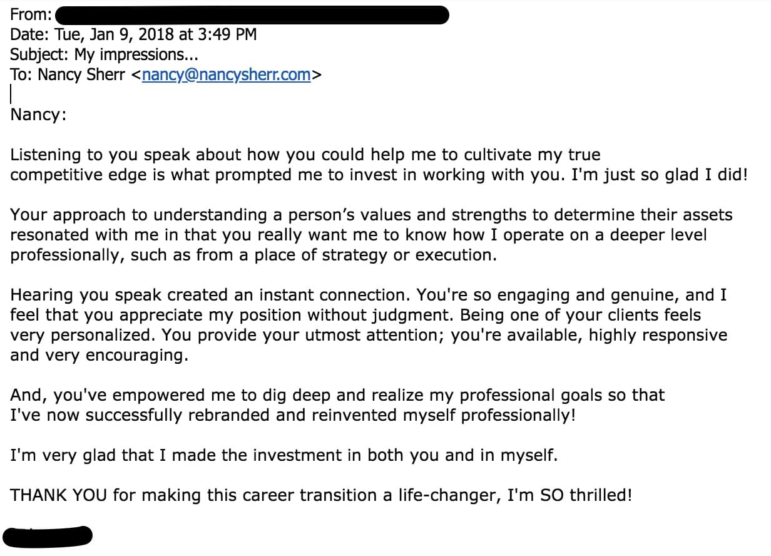
Task: Click the line starting "Hearing you speak created"
Action: [x=368, y=295]
